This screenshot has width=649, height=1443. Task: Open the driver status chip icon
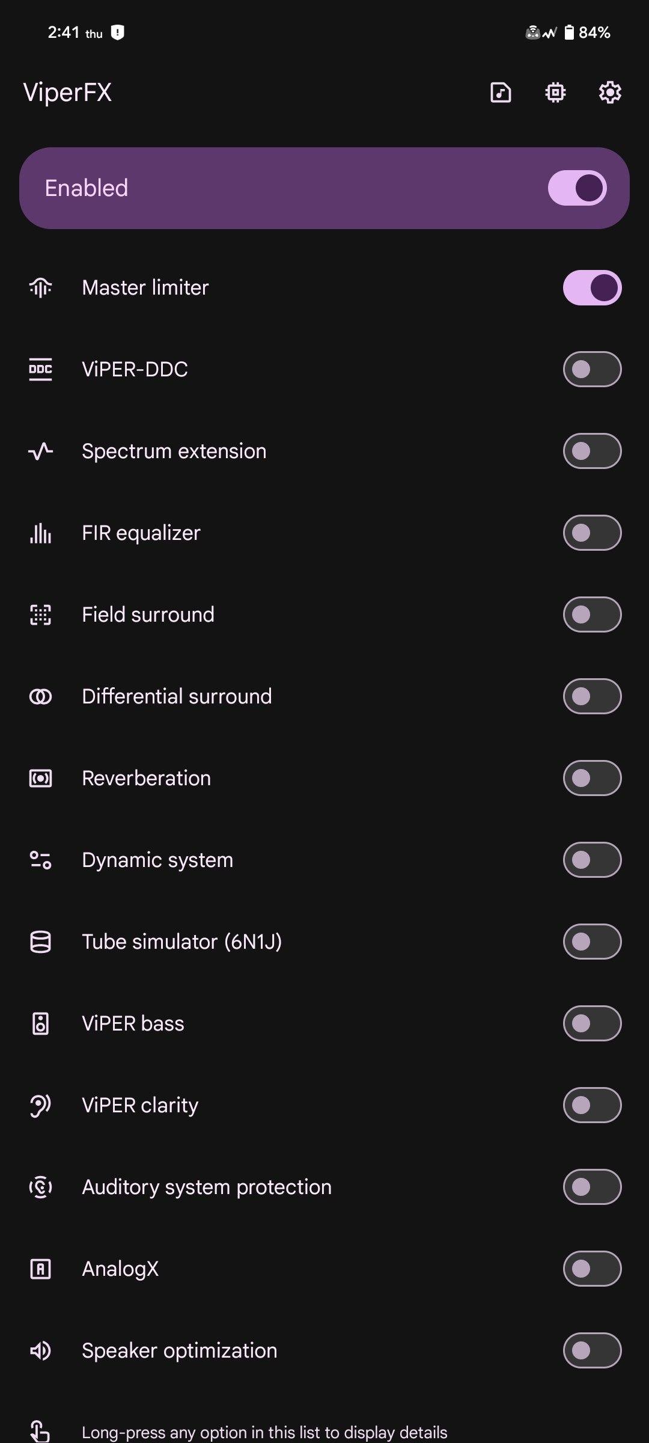coord(555,93)
